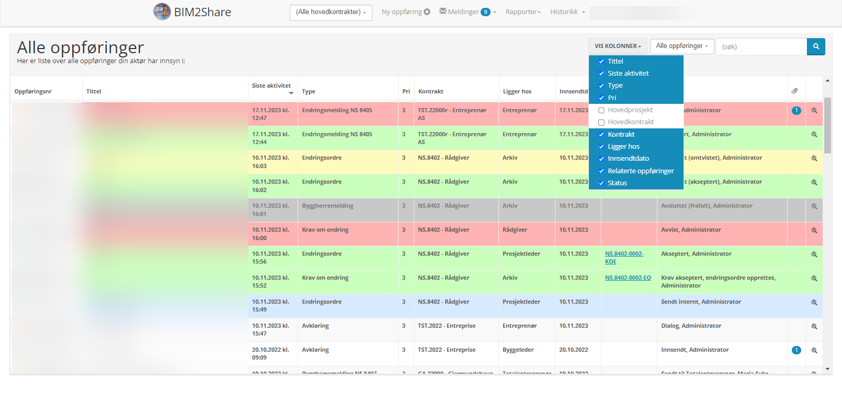Click the paperclip attachments column header
Image resolution: width=842 pixels, height=394 pixels.
tap(794, 91)
